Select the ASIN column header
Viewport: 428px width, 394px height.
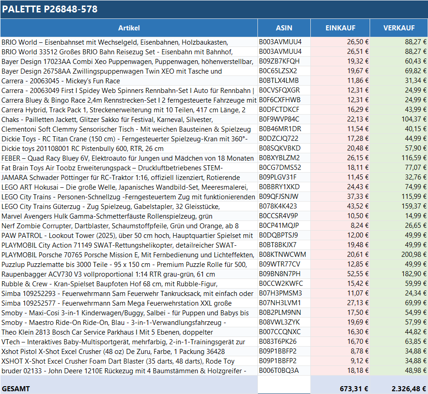(284, 28)
